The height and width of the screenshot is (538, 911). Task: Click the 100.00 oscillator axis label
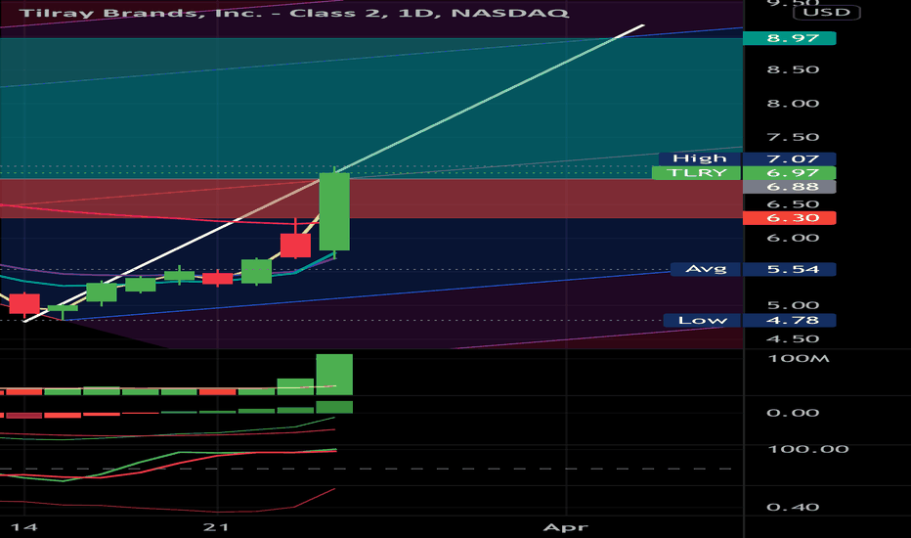point(808,449)
